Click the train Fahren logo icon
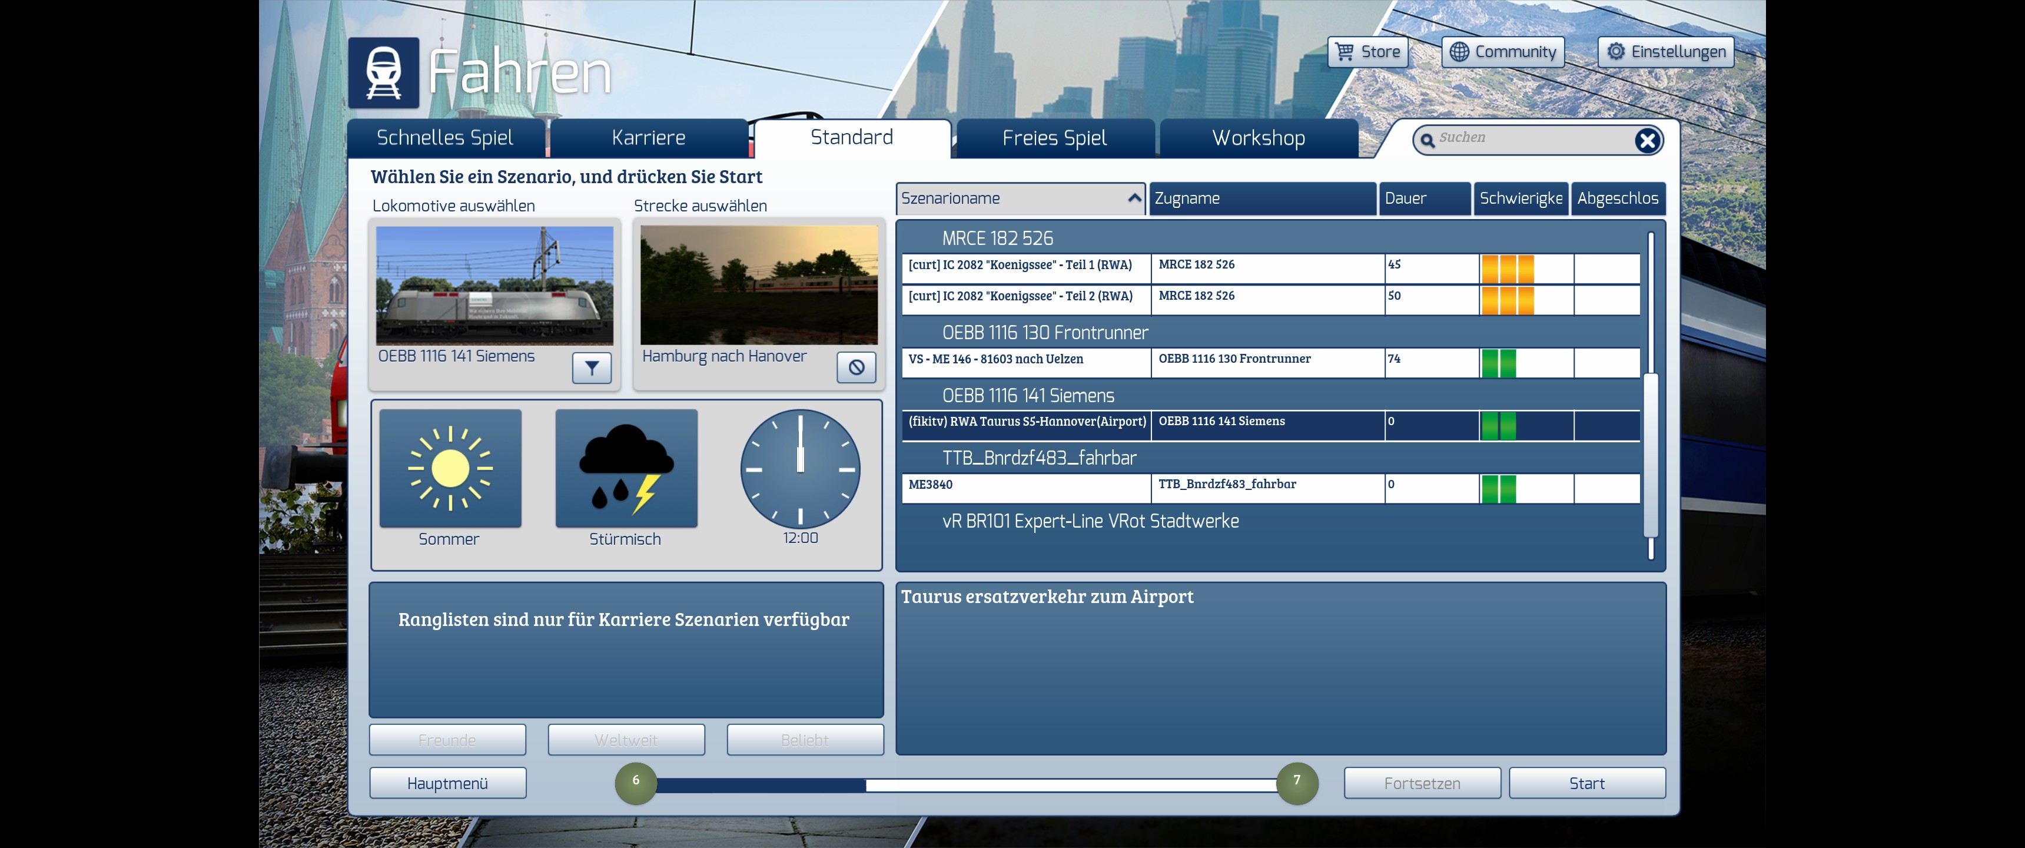Image resolution: width=2025 pixels, height=848 pixels. (384, 72)
